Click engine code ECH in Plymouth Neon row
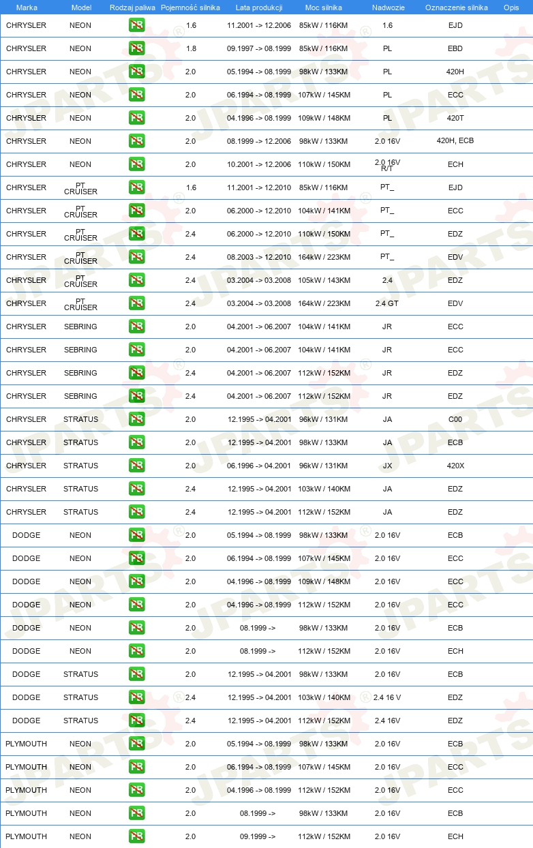 tap(455, 836)
